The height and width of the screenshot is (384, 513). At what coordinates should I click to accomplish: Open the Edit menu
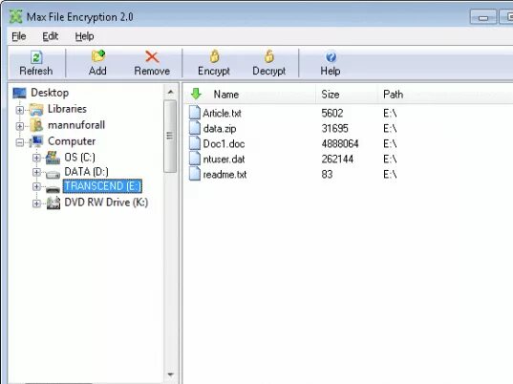50,36
